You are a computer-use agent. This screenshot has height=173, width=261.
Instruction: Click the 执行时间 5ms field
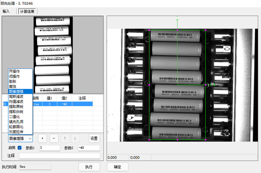[35, 167]
